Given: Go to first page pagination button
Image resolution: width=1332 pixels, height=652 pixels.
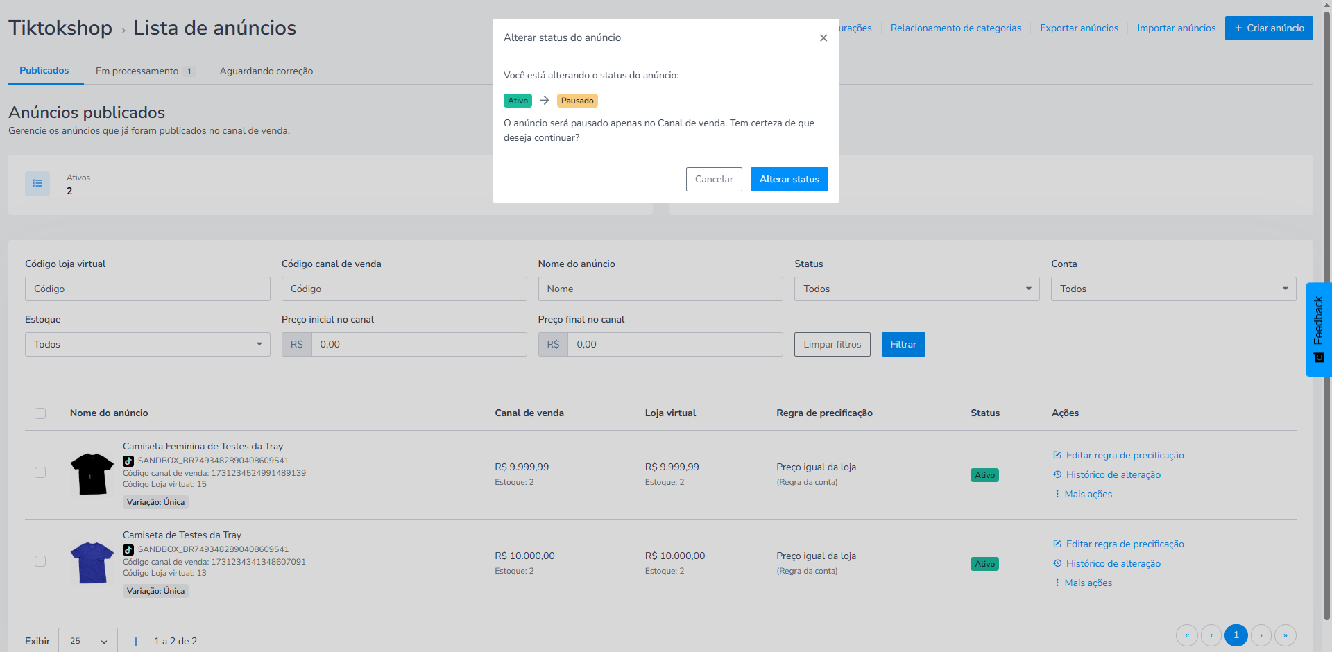Looking at the screenshot, I should click(x=1187, y=635).
